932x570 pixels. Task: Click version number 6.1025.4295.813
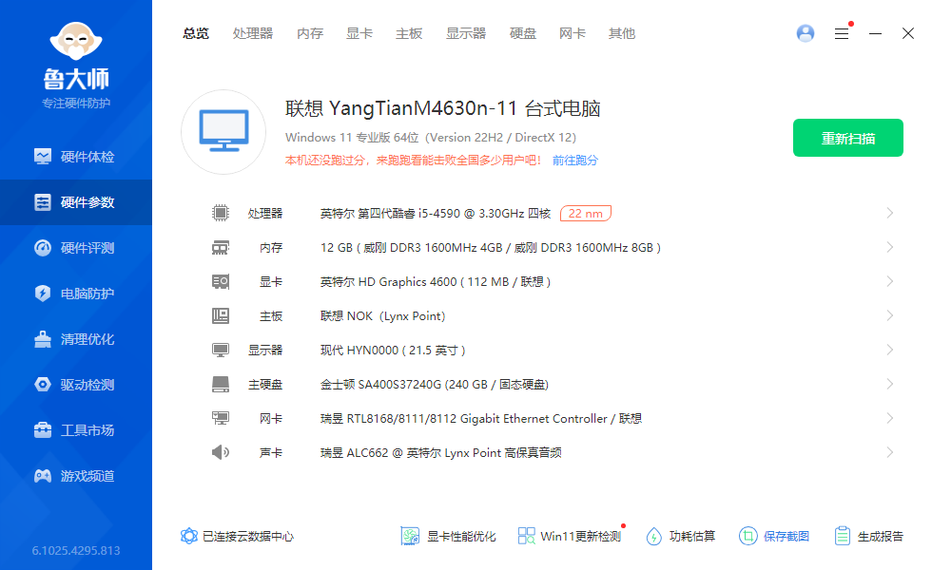point(76,550)
